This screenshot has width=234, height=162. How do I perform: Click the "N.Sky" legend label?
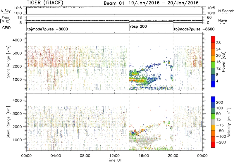tap(6, 11)
